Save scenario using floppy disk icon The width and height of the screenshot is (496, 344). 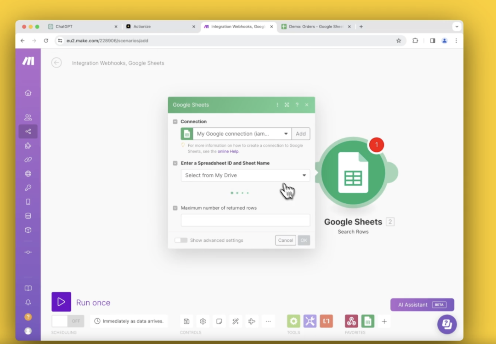click(186, 321)
